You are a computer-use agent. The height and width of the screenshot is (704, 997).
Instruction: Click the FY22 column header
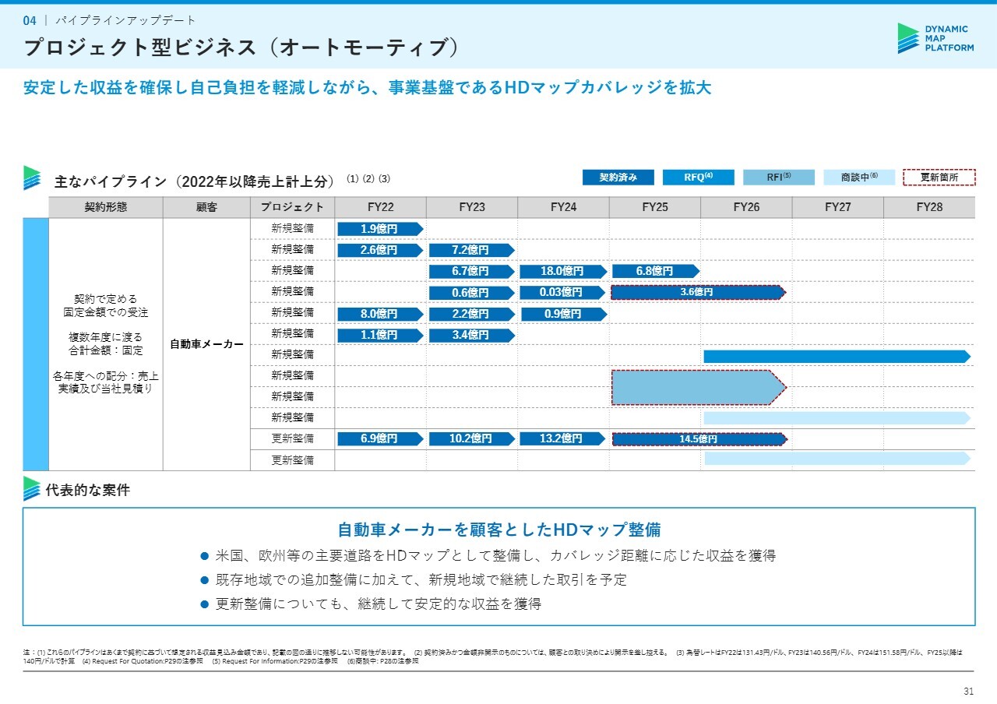click(380, 207)
